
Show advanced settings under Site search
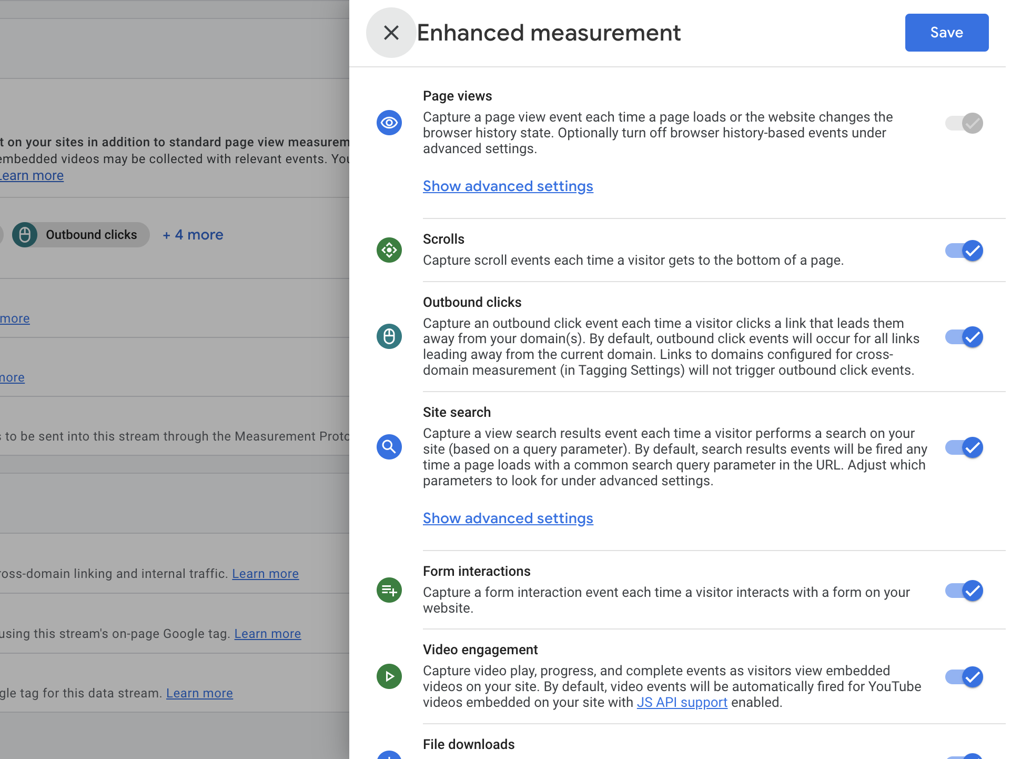click(508, 518)
